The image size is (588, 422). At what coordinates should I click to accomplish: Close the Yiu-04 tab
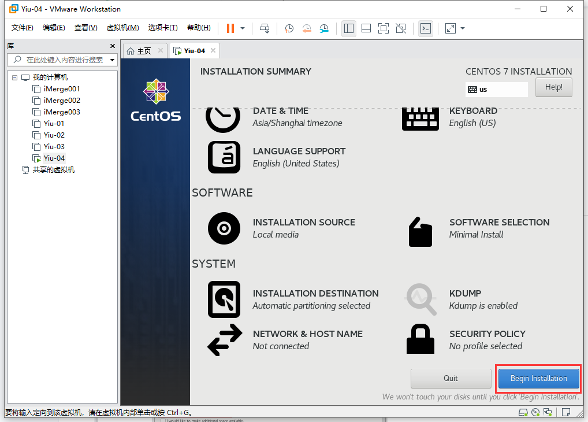point(213,50)
